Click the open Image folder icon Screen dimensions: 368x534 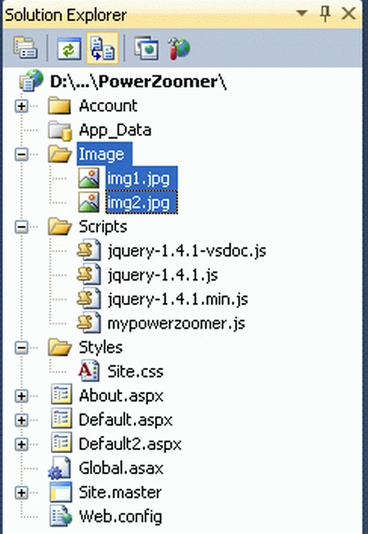(60, 154)
